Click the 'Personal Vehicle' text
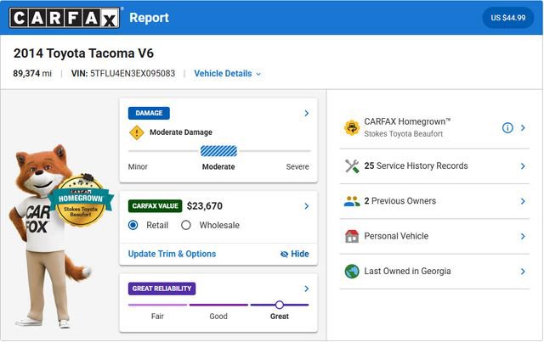This screenshot has height=342, width=544. [x=396, y=236]
